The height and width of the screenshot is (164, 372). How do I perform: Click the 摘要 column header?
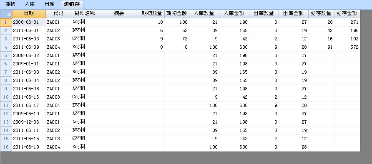119,14
